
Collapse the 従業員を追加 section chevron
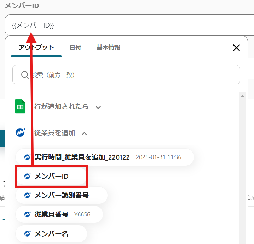tap(84, 133)
